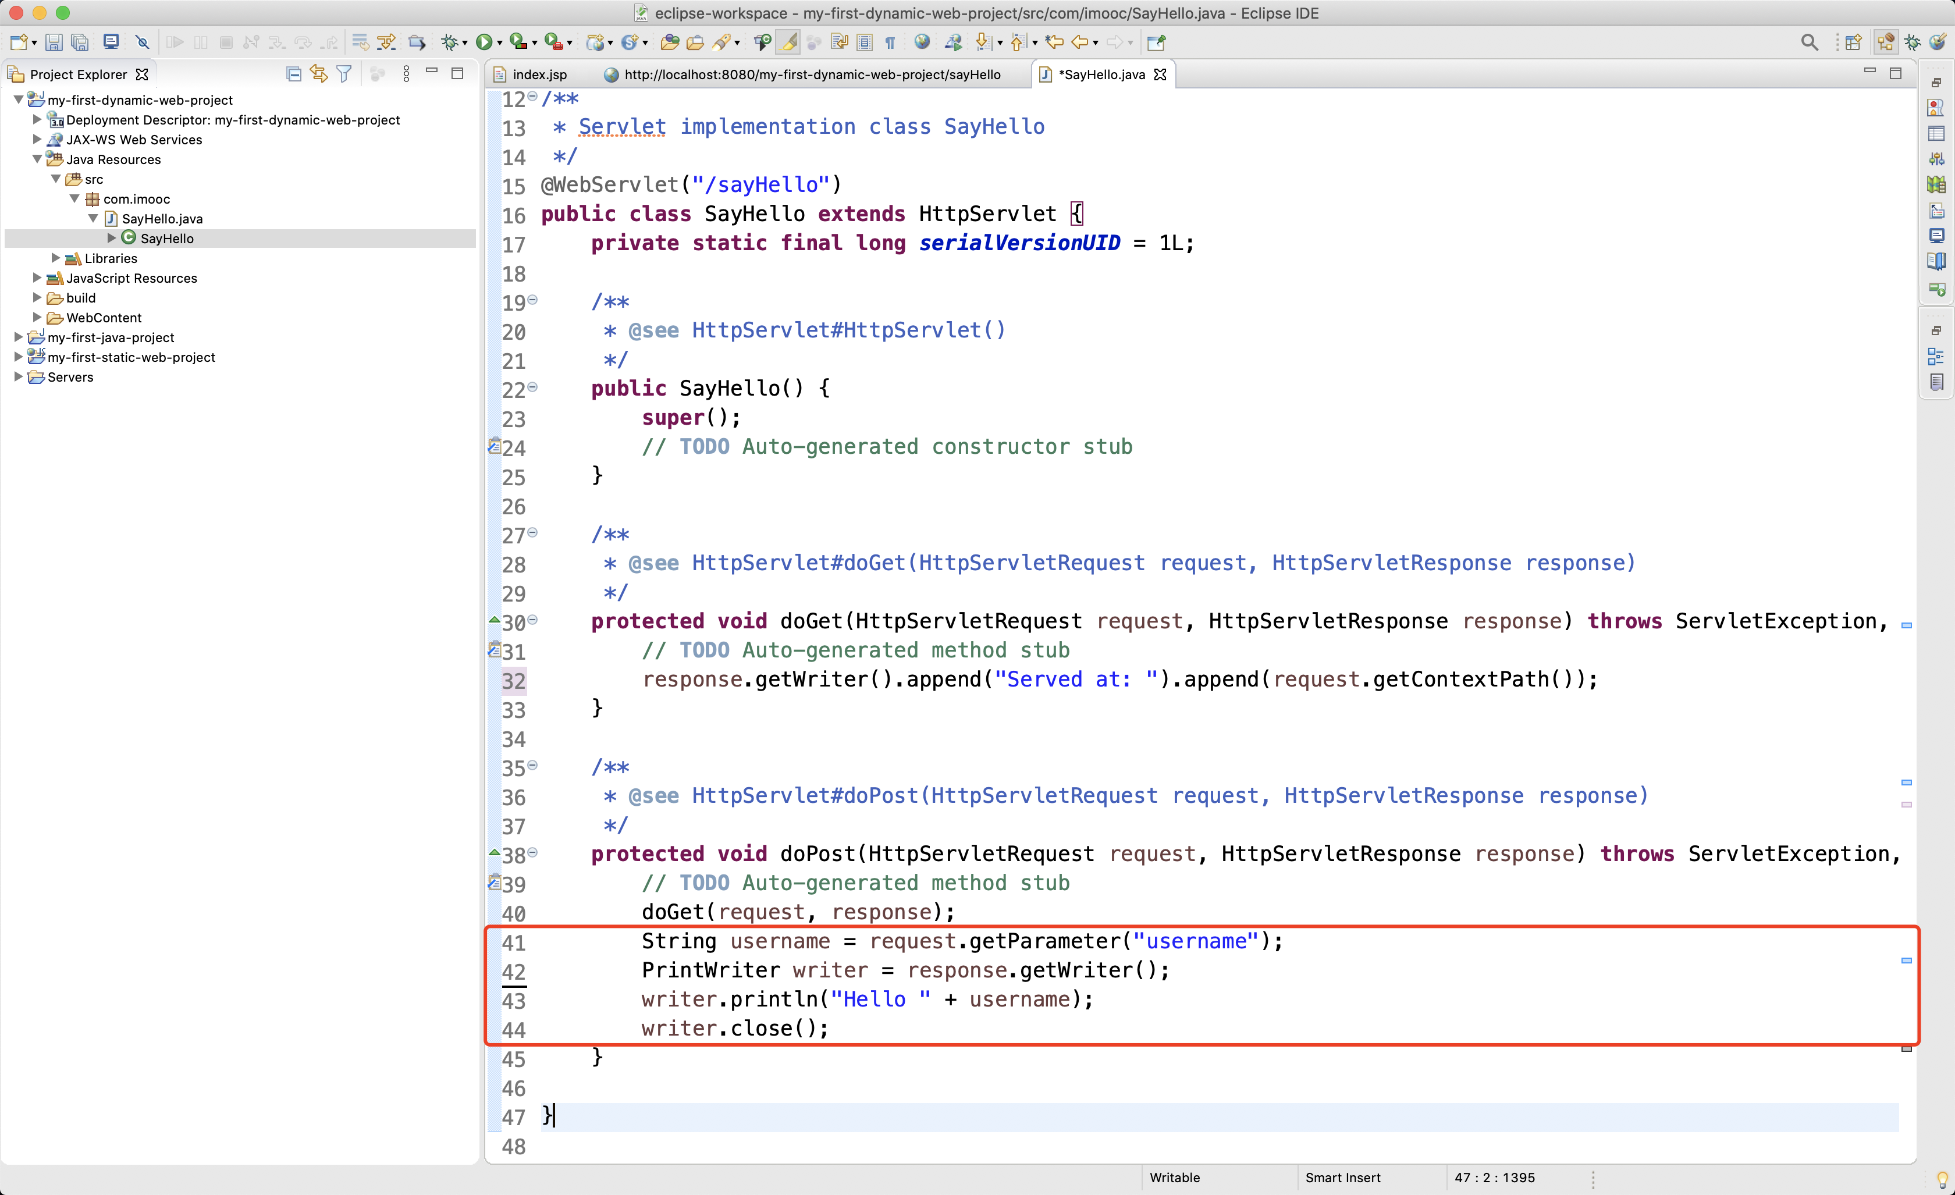Toggle Link with Editor in Project Explorer
The image size is (1955, 1195).
319,74
